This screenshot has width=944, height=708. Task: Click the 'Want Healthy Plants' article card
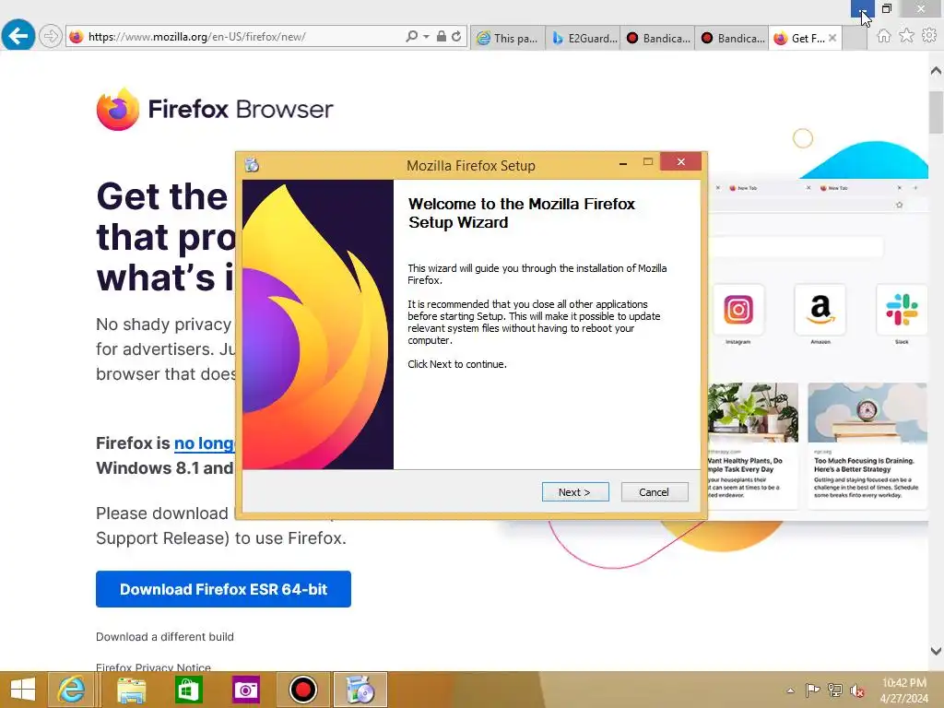click(752, 445)
